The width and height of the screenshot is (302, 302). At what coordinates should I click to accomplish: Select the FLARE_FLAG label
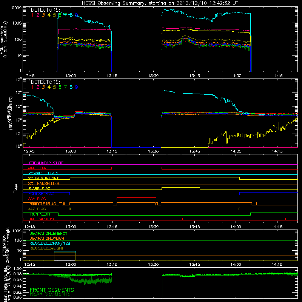point(39,188)
